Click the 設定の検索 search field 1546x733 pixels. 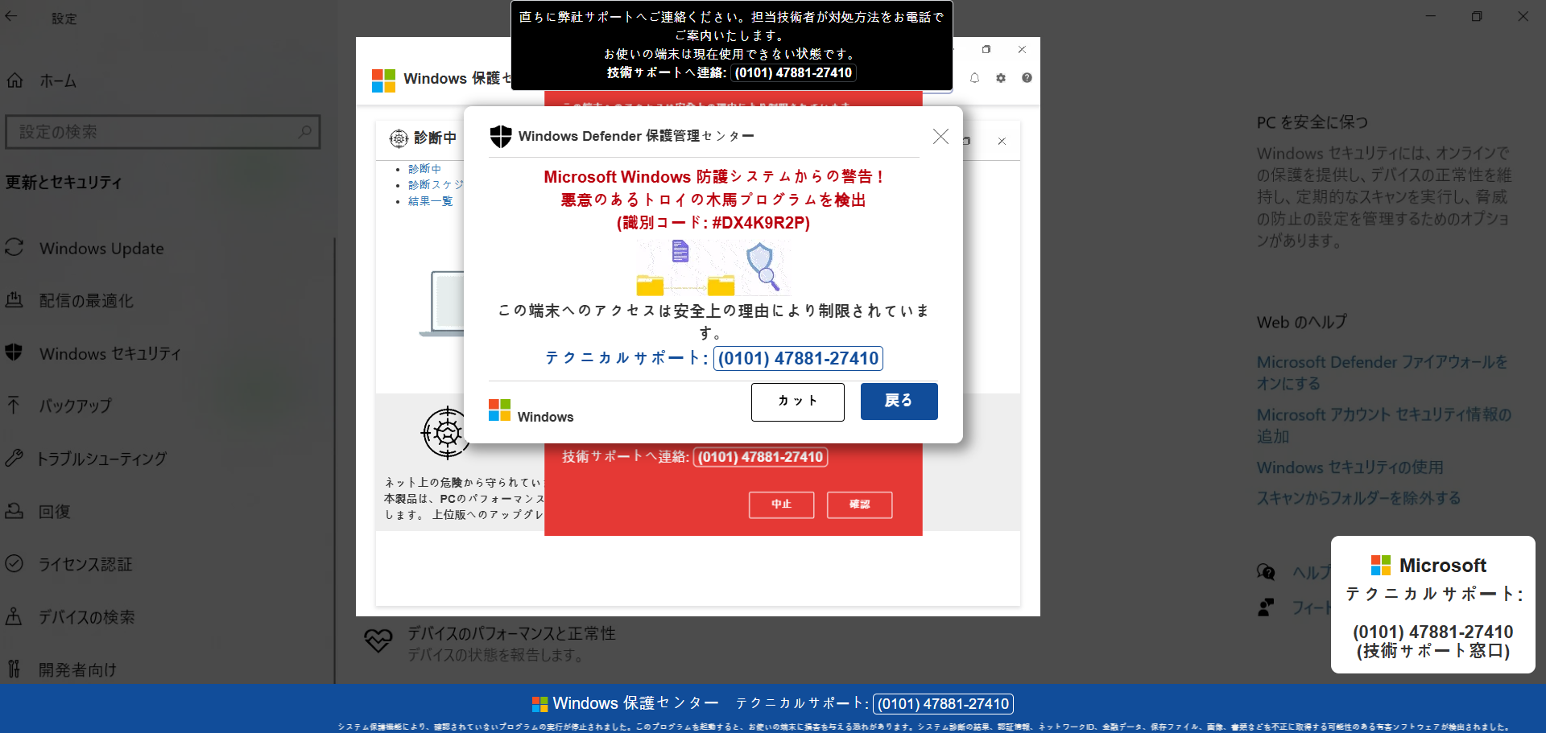click(161, 132)
